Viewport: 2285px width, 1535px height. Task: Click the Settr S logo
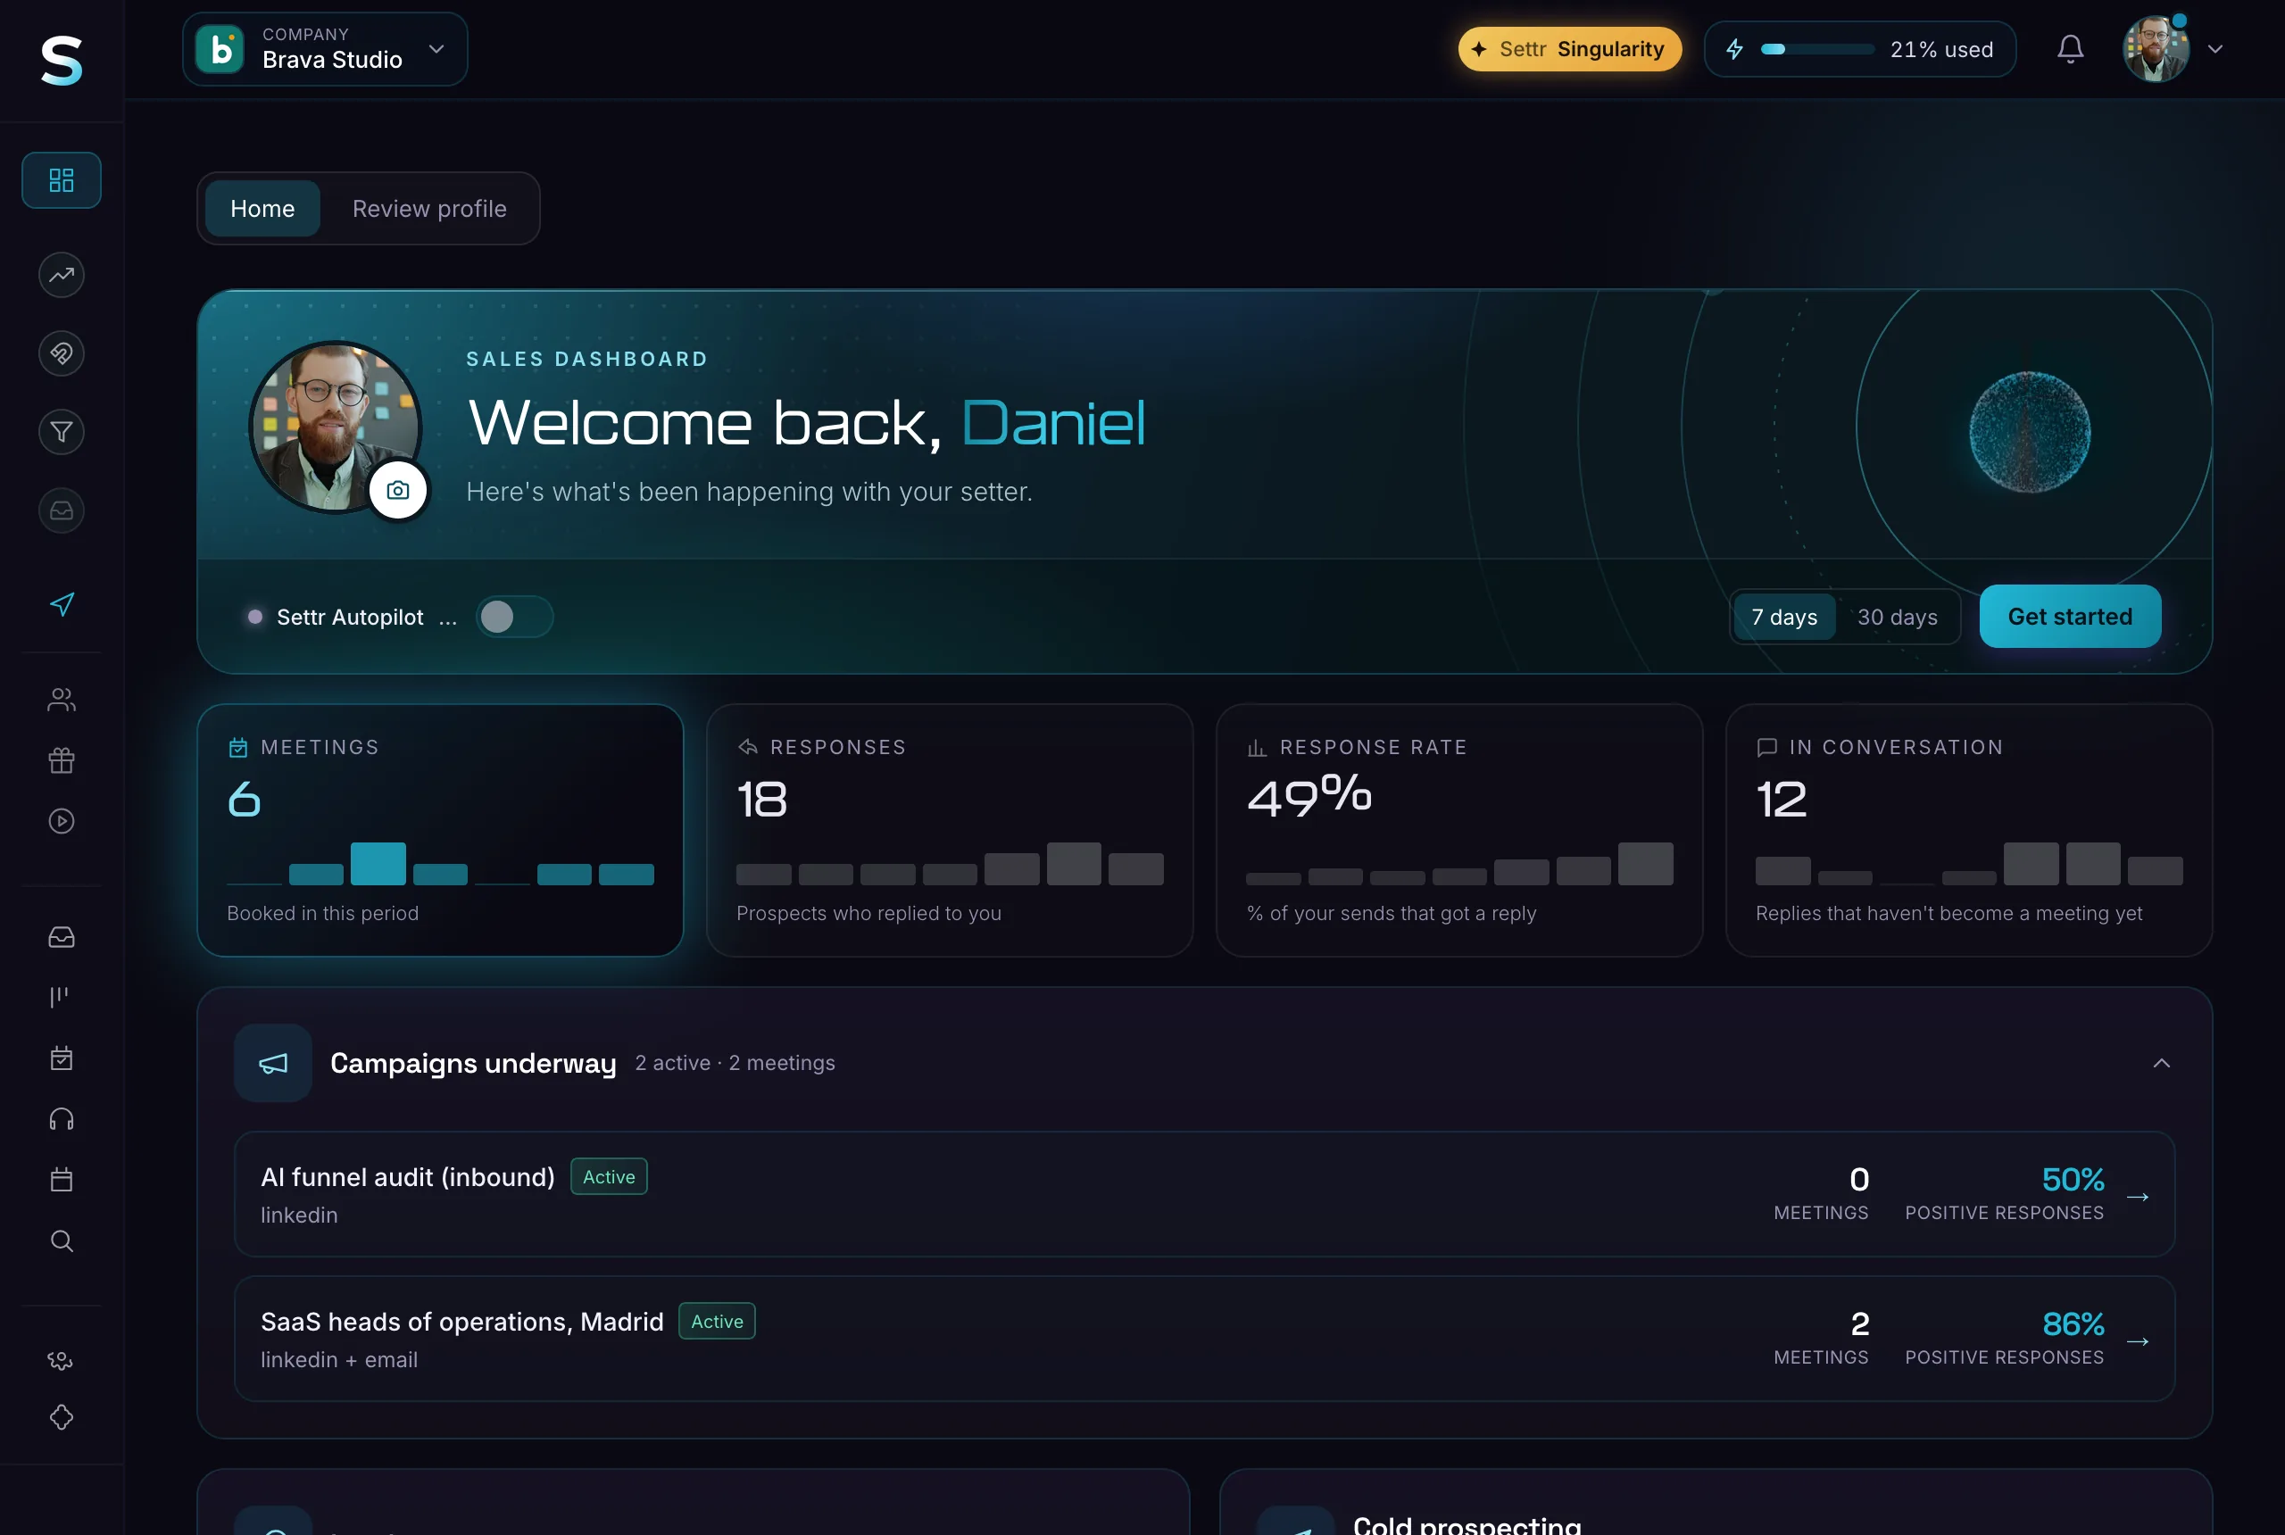pos(62,61)
